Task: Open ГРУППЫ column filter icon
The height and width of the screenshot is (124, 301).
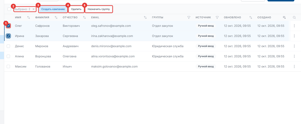Action: 189,17
